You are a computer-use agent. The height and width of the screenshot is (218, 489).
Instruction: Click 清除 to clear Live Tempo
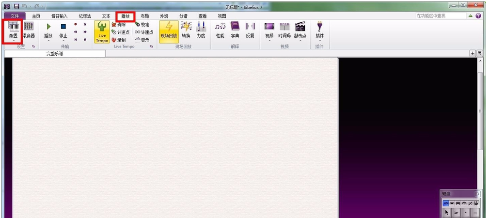pyautogui.click(x=119, y=24)
